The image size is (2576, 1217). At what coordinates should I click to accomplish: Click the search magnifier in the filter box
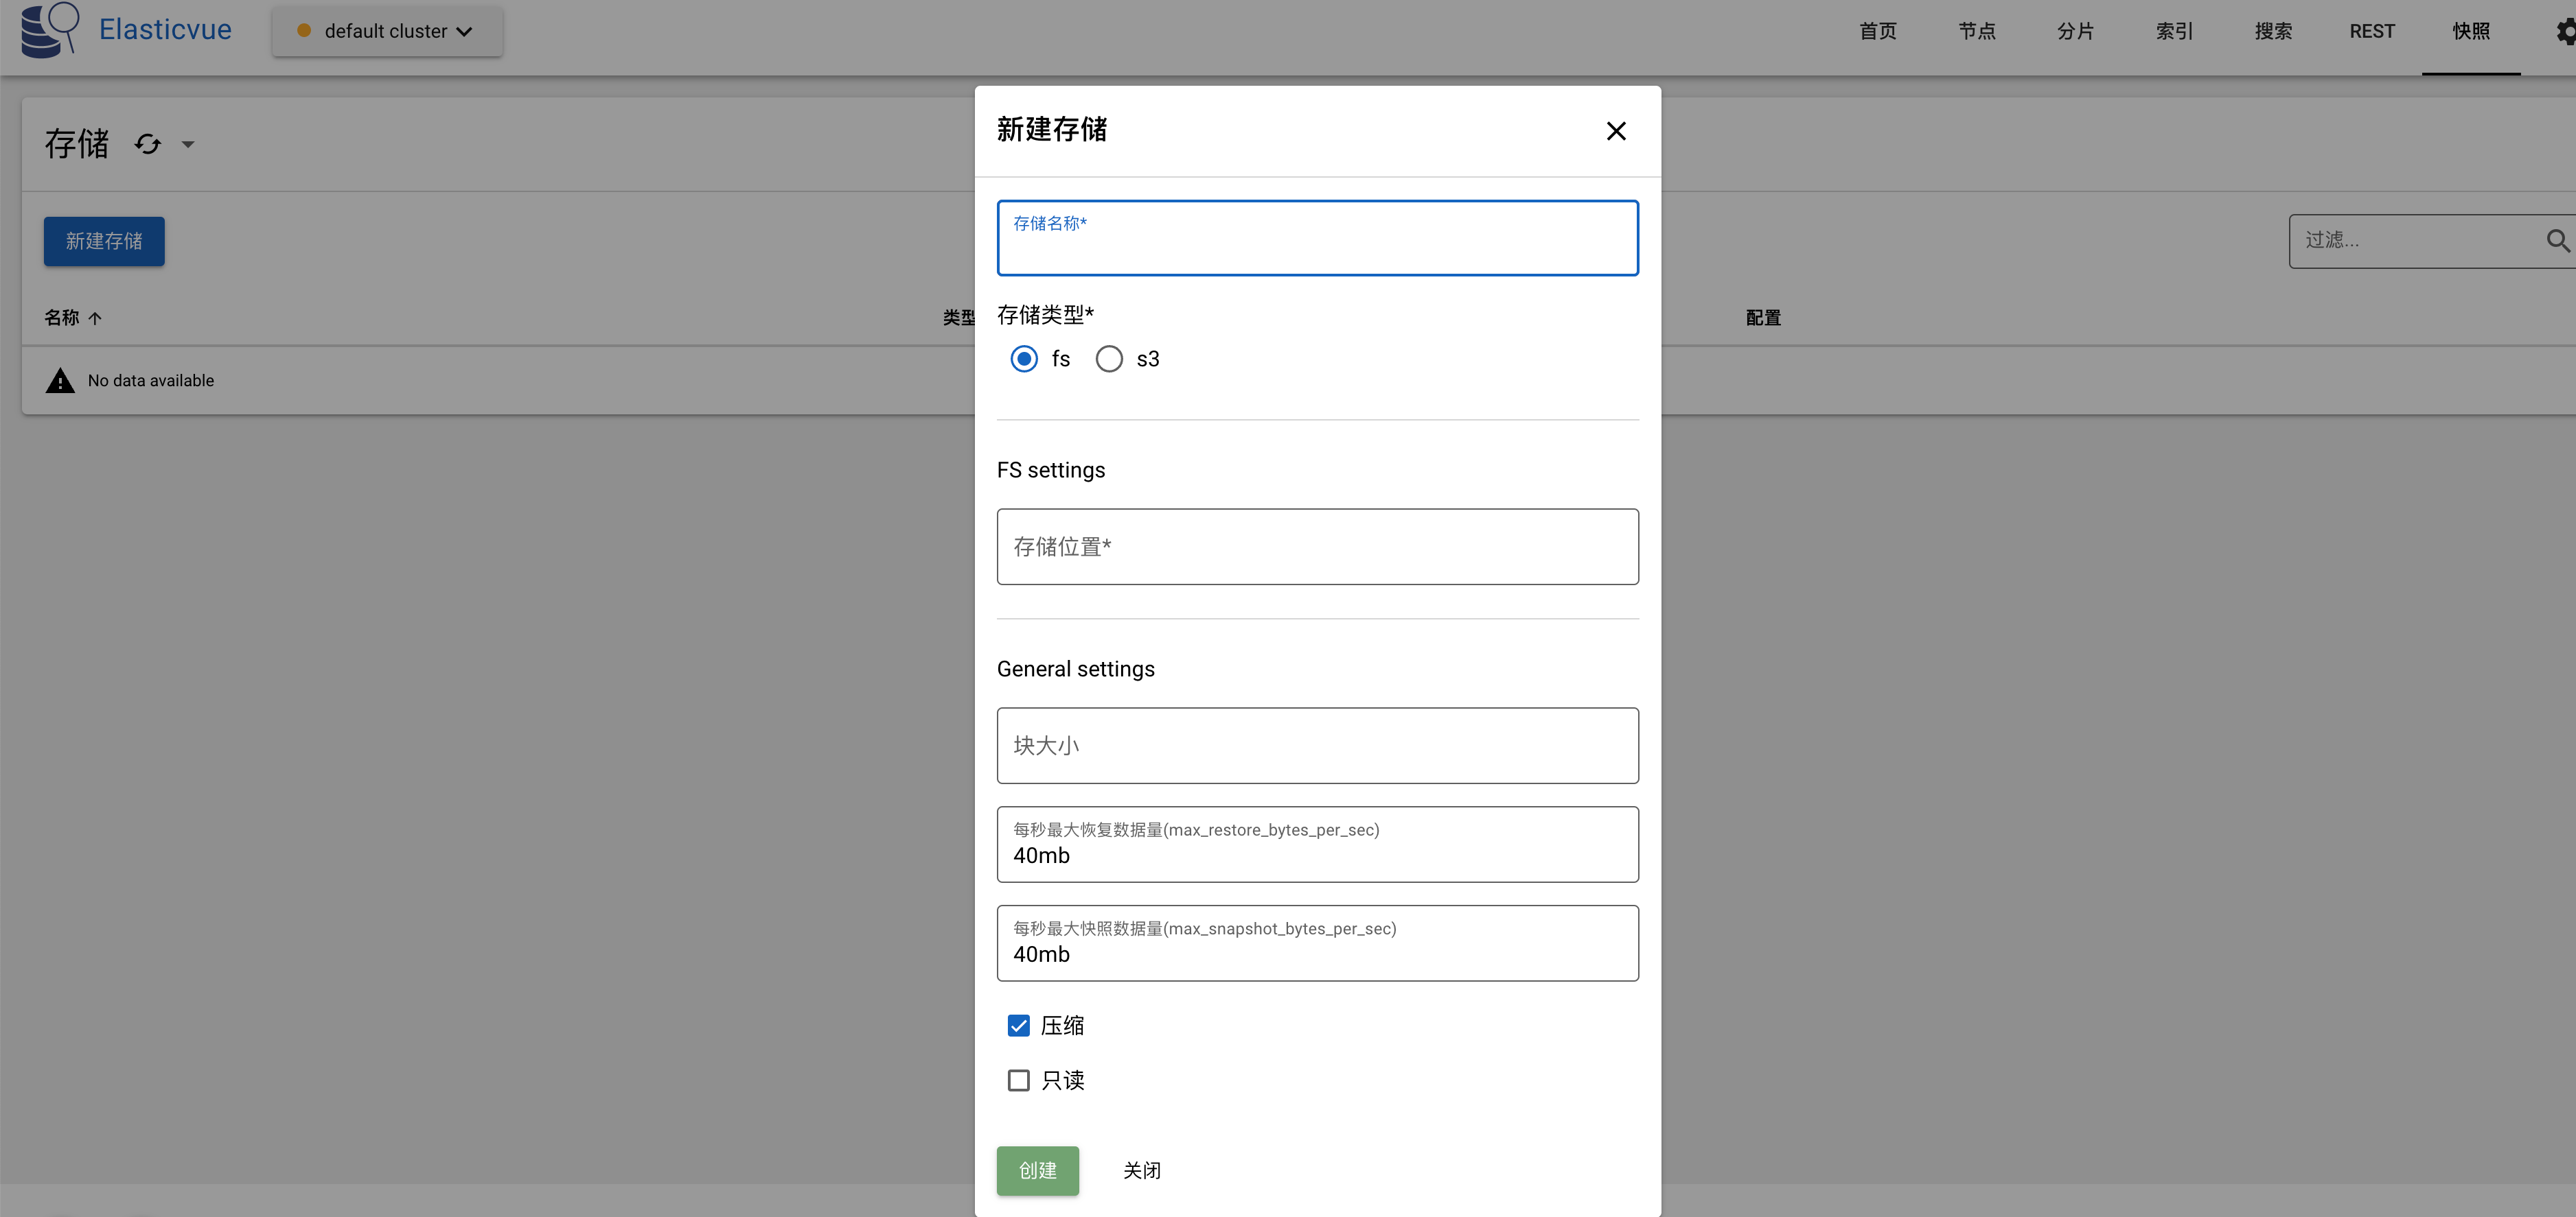(x=2557, y=240)
